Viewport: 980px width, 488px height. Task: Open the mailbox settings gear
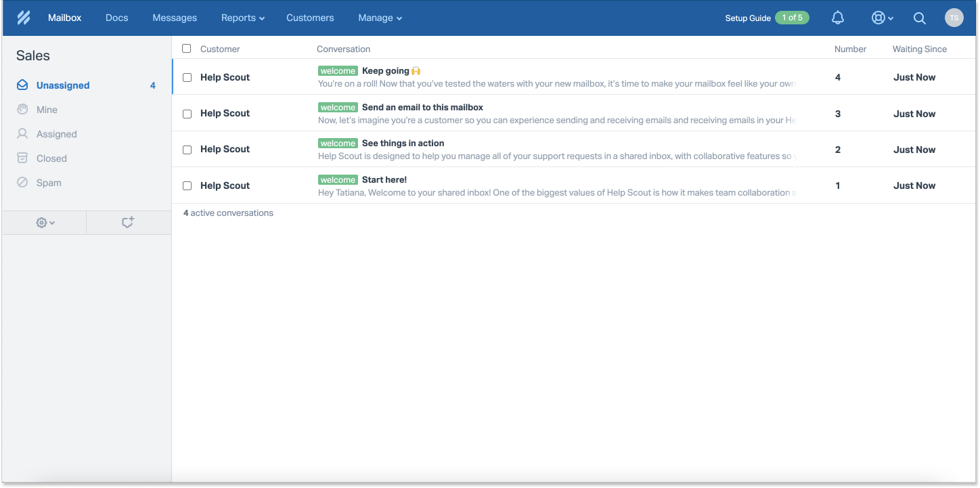tap(45, 223)
